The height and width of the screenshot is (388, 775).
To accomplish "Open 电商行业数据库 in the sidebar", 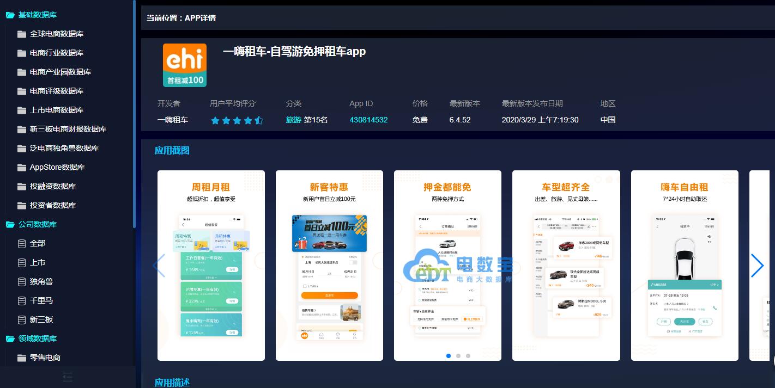I will (x=57, y=53).
